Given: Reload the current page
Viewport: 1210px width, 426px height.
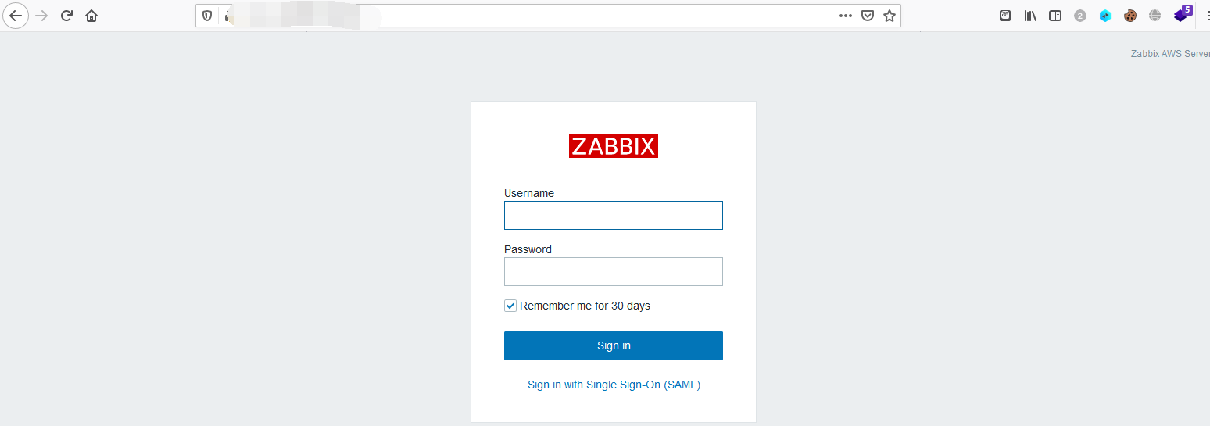Looking at the screenshot, I should tap(66, 16).
